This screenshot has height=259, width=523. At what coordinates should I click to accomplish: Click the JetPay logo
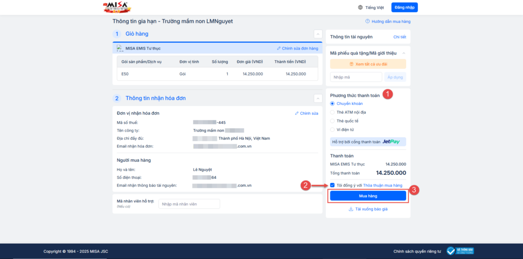(x=391, y=142)
